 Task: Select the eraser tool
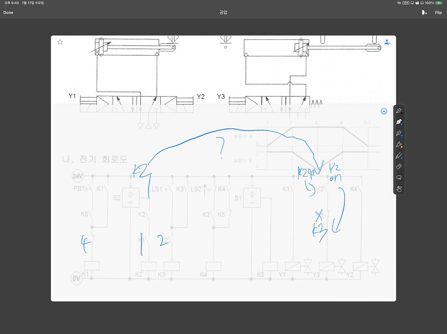click(x=399, y=166)
